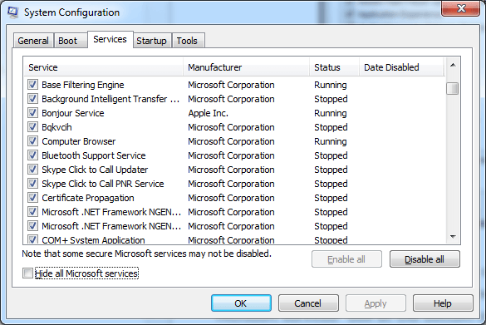The image size is (486, 325).
Task: Uncheck the Computer Browser service
Action: [x=32, y=141]
